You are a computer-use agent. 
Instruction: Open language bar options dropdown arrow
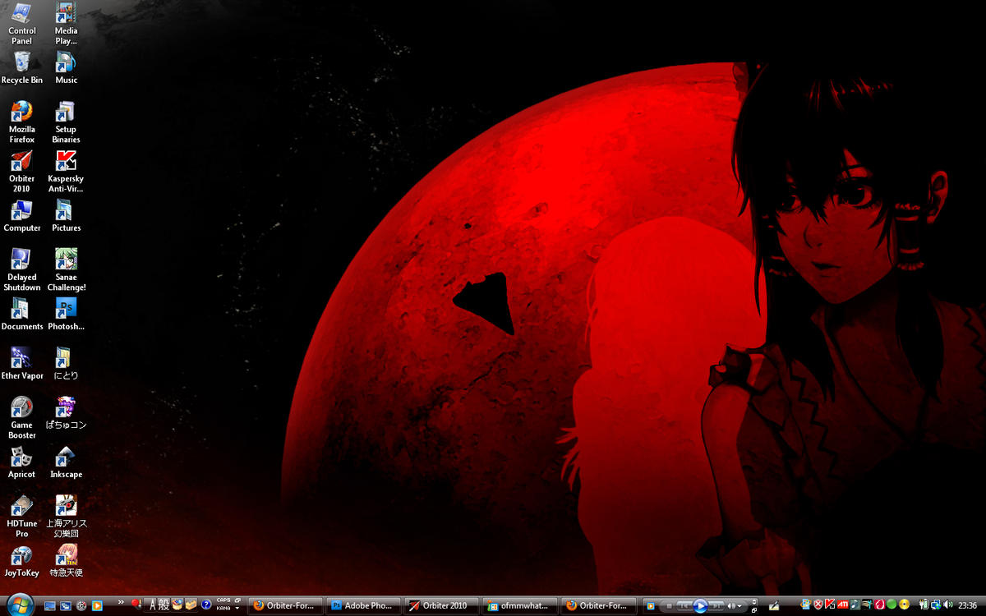237,609
